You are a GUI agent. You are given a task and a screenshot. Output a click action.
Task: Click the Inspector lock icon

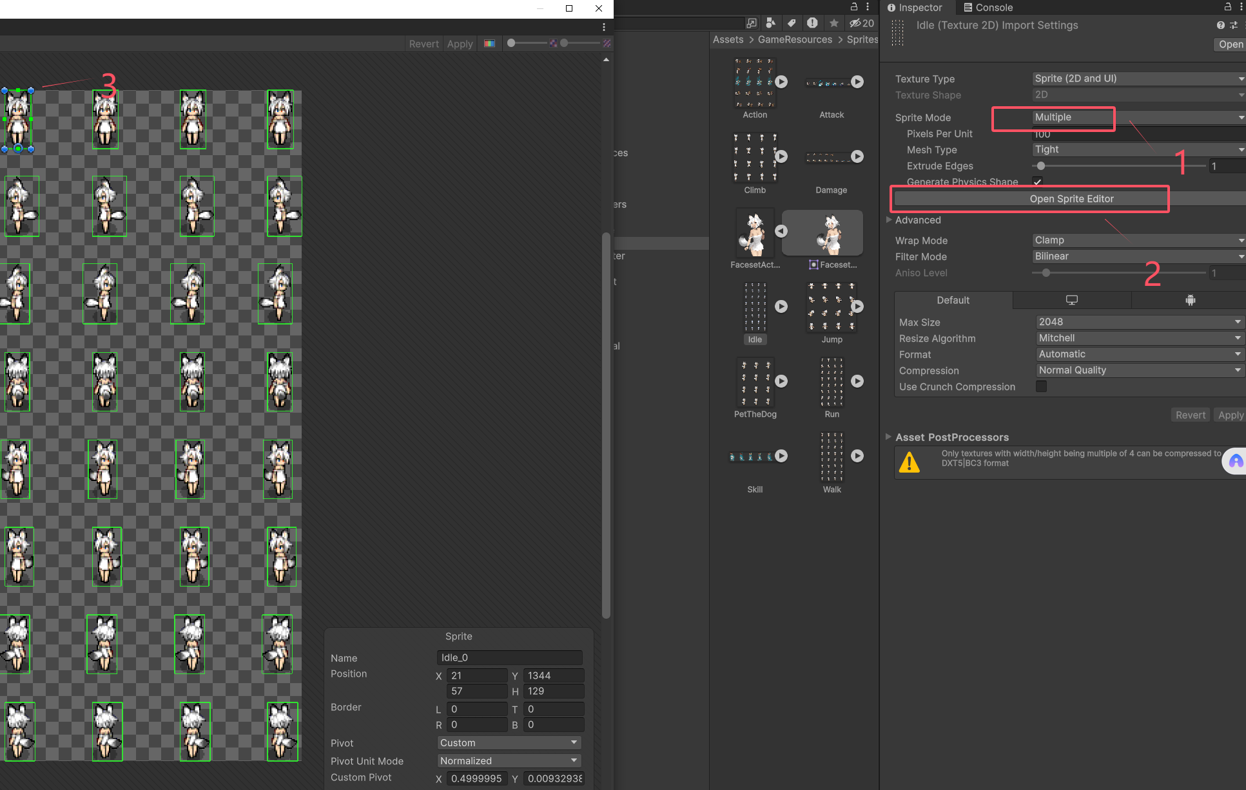coord(1227,7)
